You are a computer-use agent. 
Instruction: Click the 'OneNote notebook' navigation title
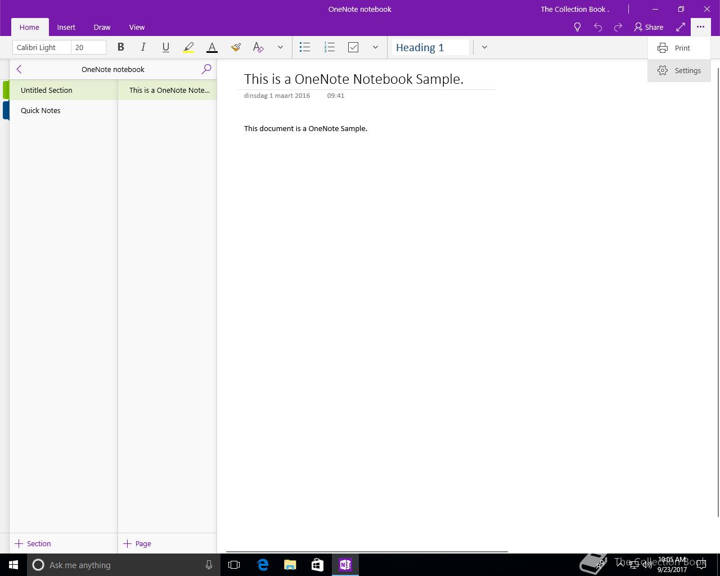click(x=113, y=69)
